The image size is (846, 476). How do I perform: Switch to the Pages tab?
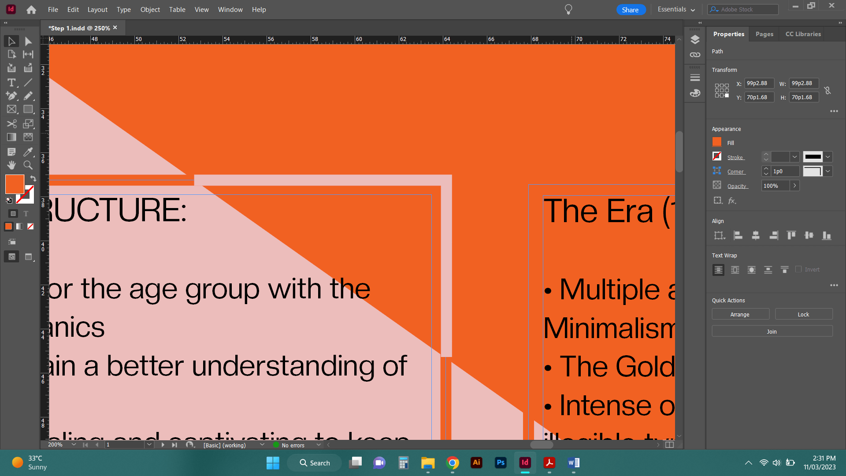tap(764, 34)
